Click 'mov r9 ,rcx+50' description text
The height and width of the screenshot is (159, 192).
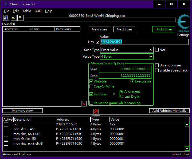click(25, 139)
